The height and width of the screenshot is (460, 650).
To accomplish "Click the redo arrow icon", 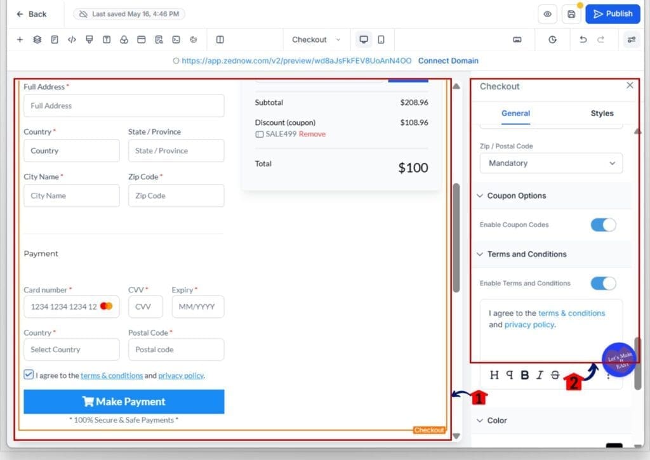I will click(x=600, y=39).
